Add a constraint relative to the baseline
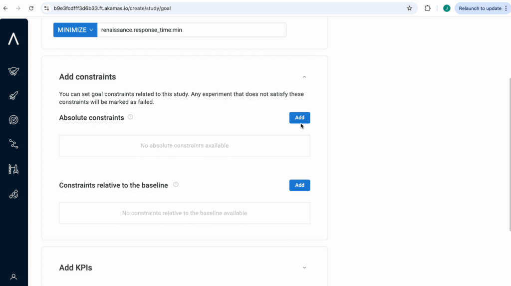This screenshot has width=511, height=286. click(x=299, y=185)
